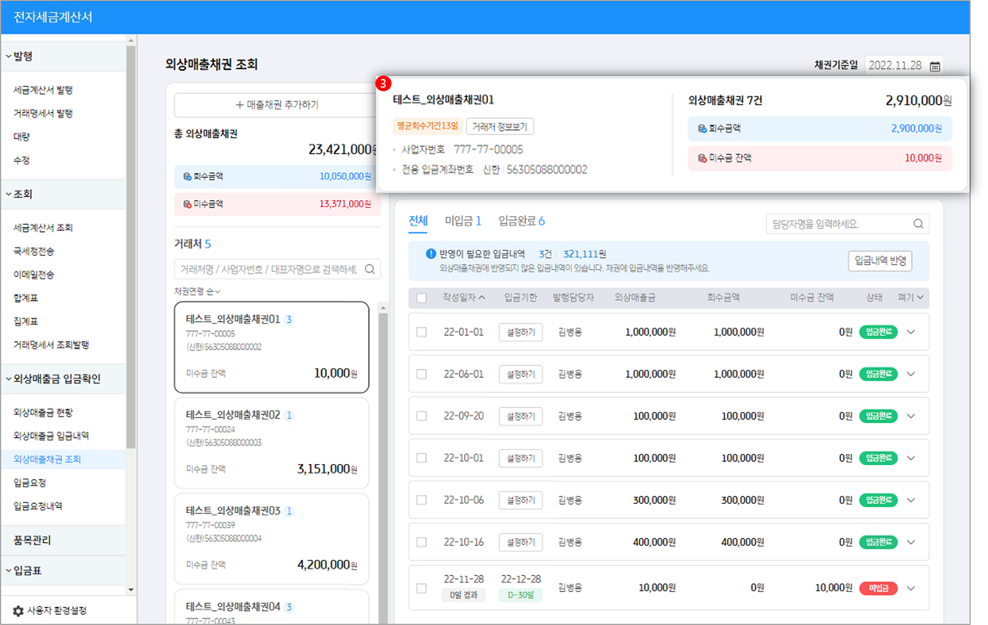Check the row dated 22-11-28
Screen dimensions: 988x625
click(x=422, y=588)
